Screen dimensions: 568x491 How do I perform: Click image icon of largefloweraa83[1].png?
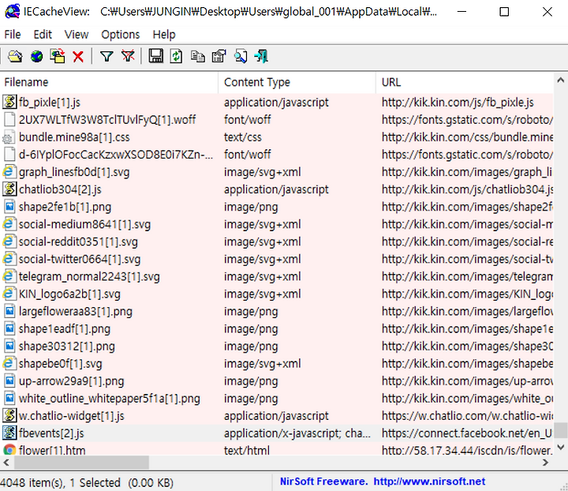[9, 311]
